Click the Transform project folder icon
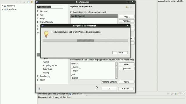Image resolution: width=186 pixels, height=104 pixels. coord(5,10)
